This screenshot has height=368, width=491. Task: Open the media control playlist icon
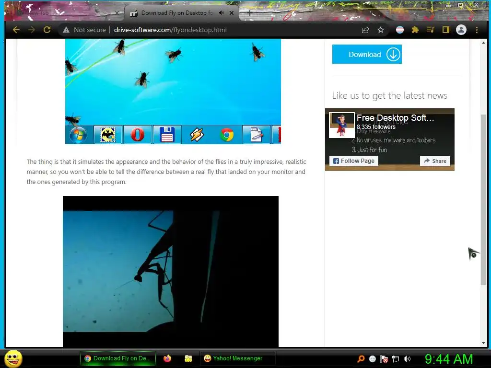tap(430, 30)
